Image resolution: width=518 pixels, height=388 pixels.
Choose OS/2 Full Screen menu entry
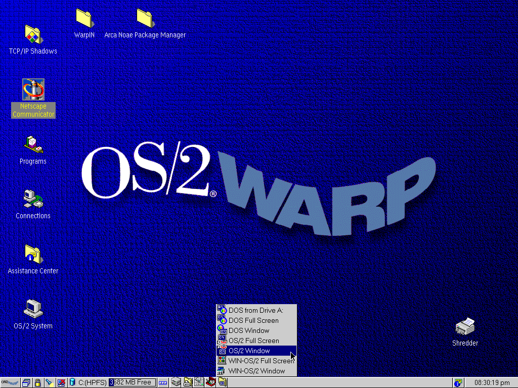[256, 341]
